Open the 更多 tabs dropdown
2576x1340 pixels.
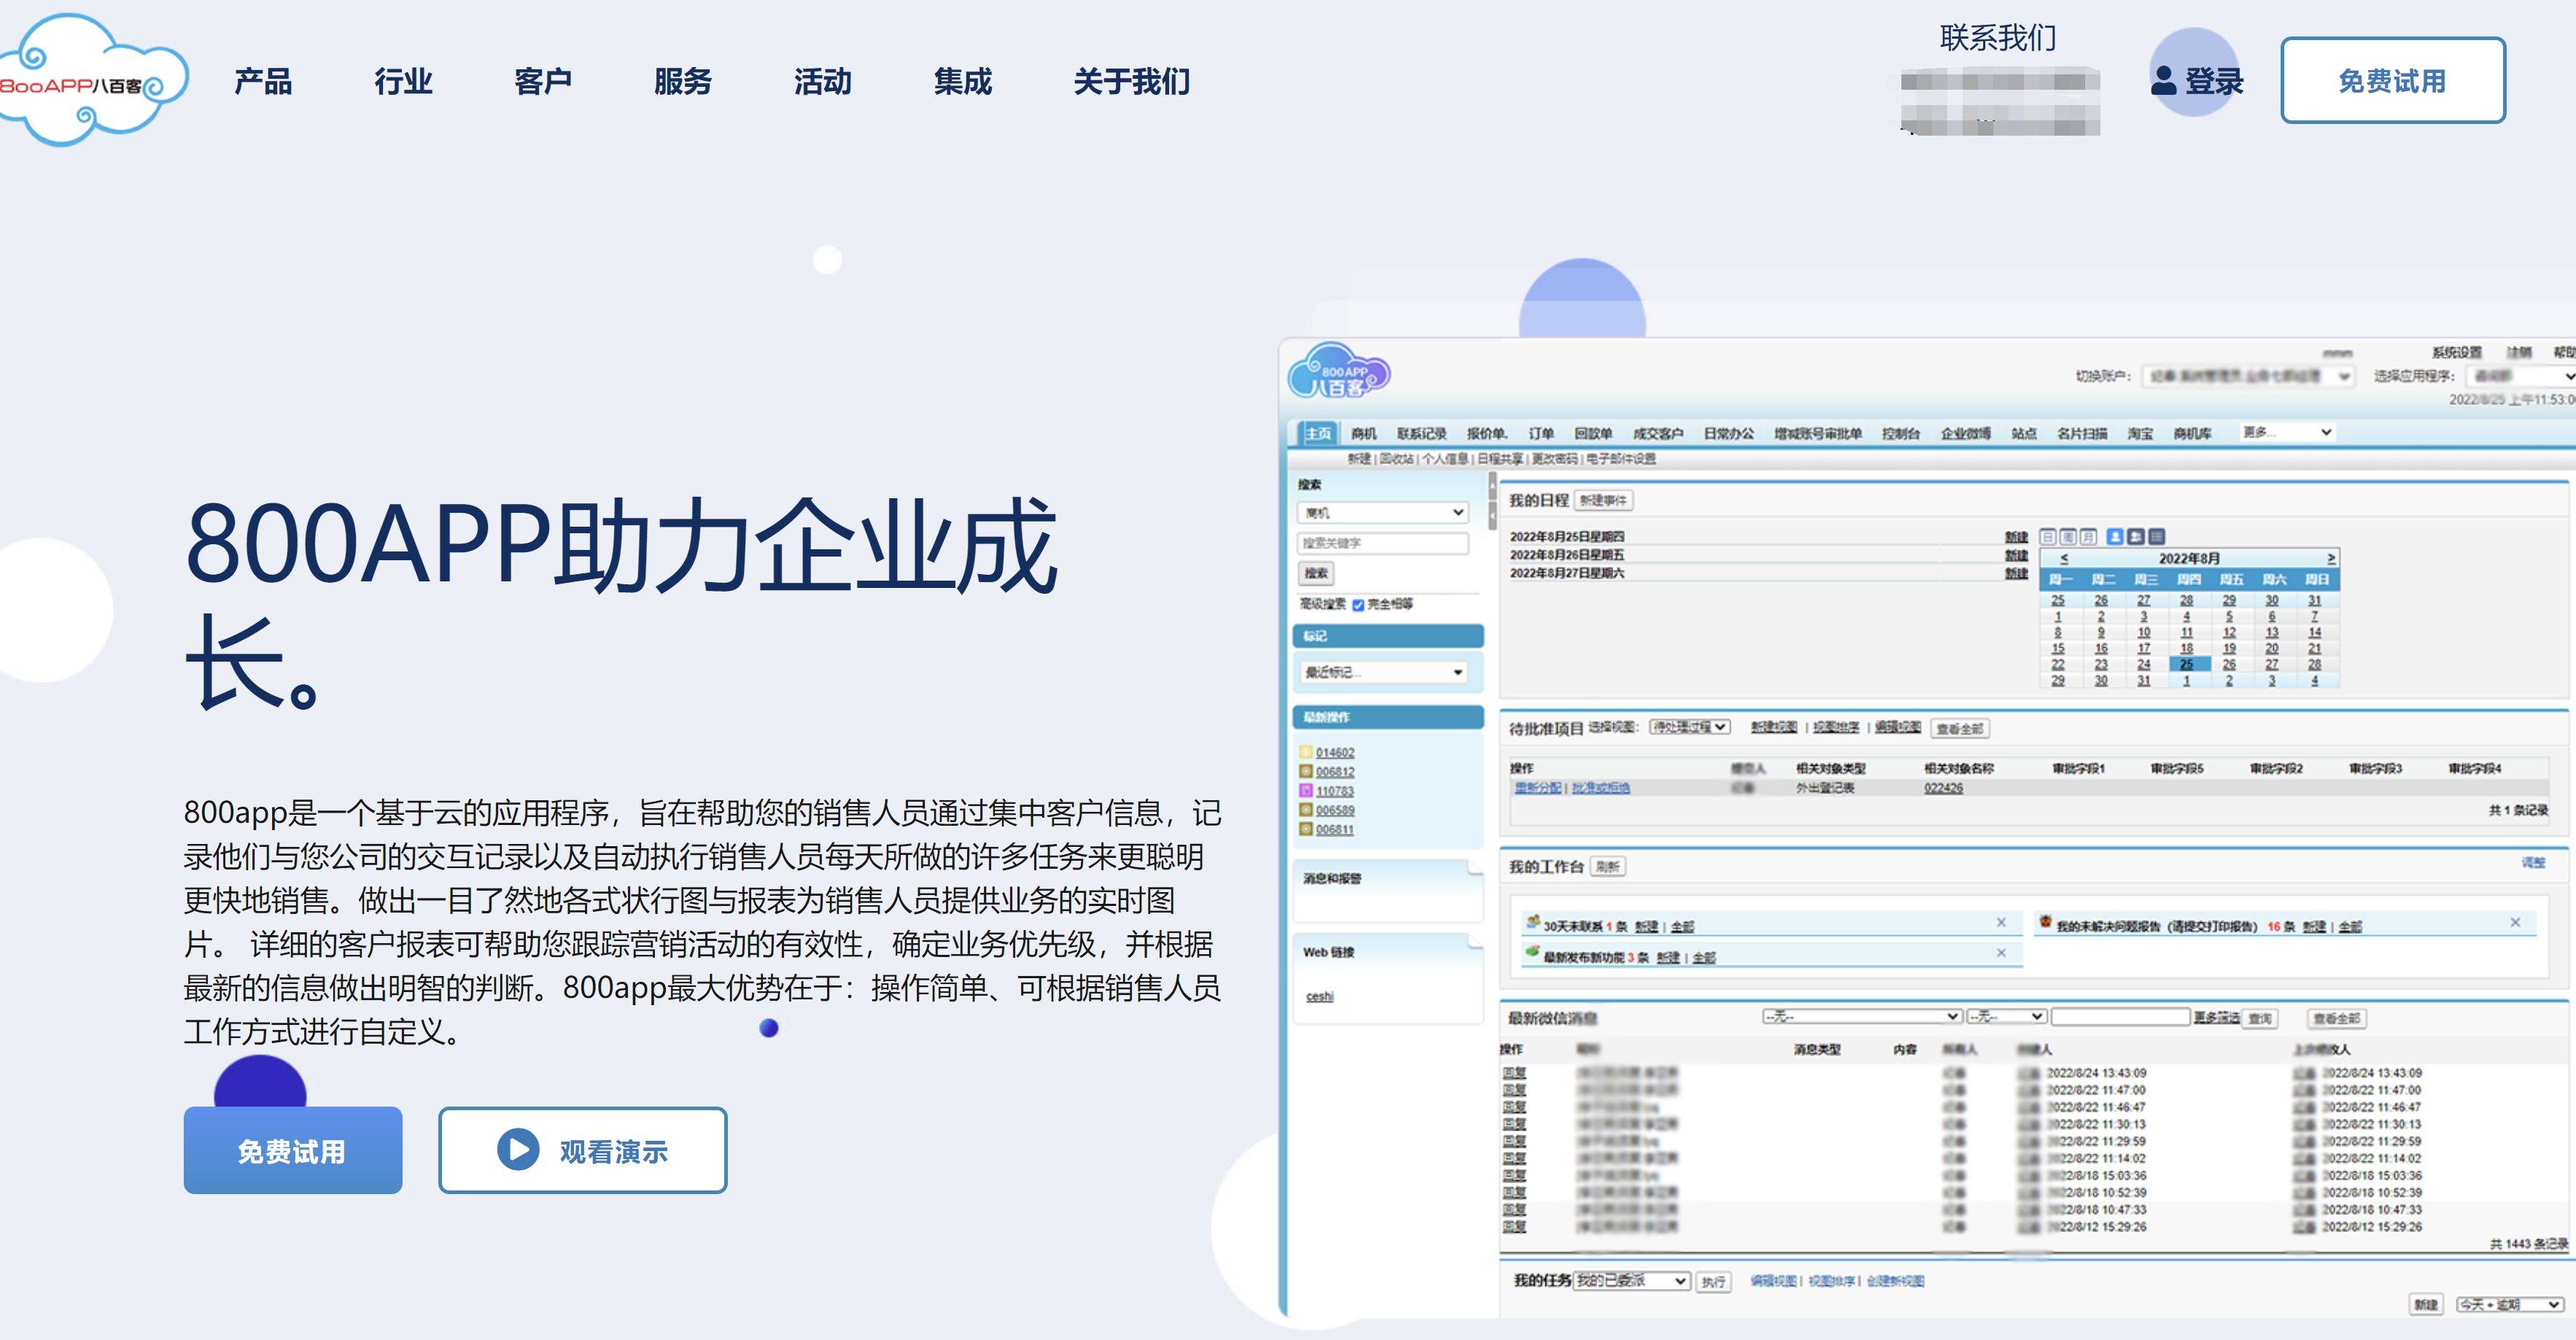click(2288, 432)
